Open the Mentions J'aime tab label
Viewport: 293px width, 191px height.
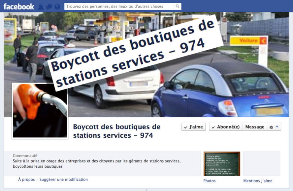pos(258,181)
